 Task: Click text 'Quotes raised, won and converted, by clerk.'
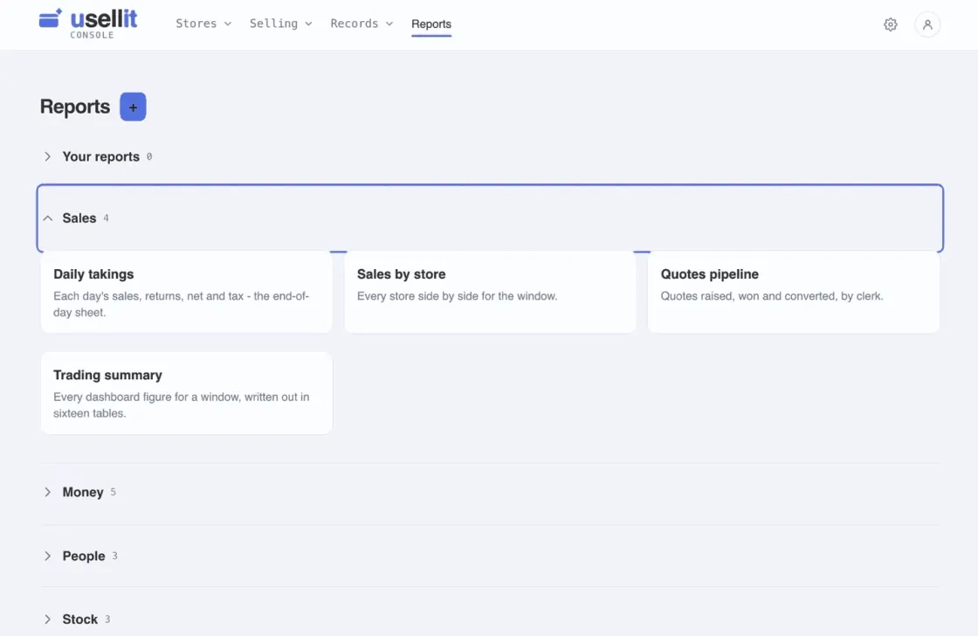point(772,296)
